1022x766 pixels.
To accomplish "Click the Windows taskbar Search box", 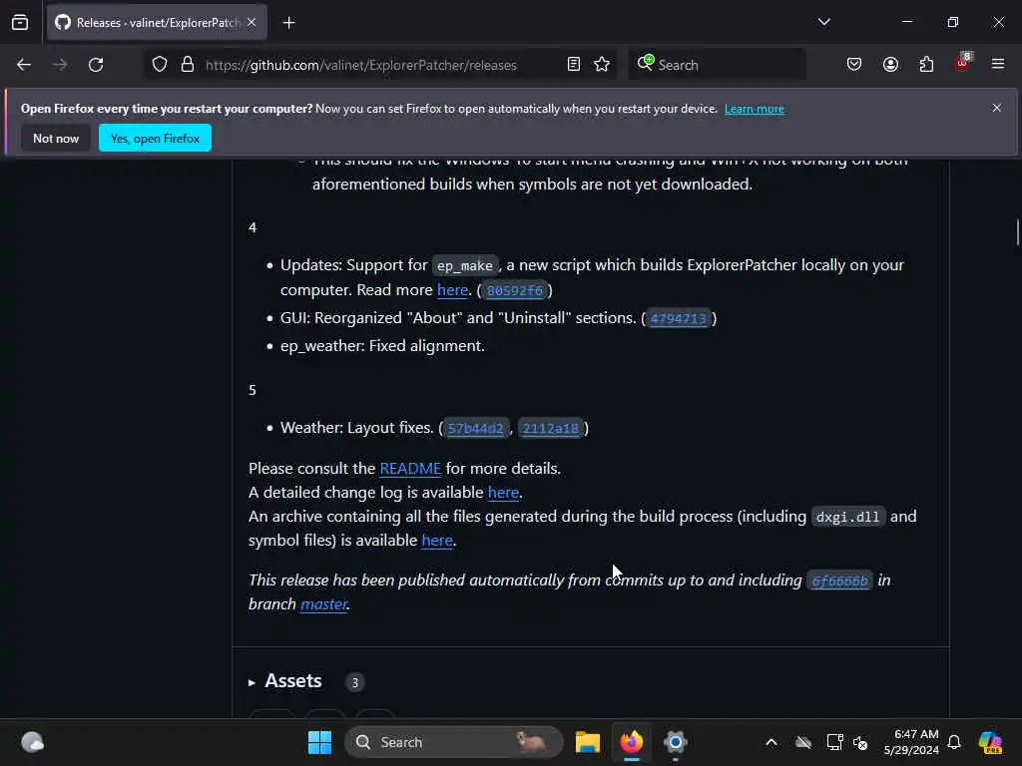I will 454,742.
